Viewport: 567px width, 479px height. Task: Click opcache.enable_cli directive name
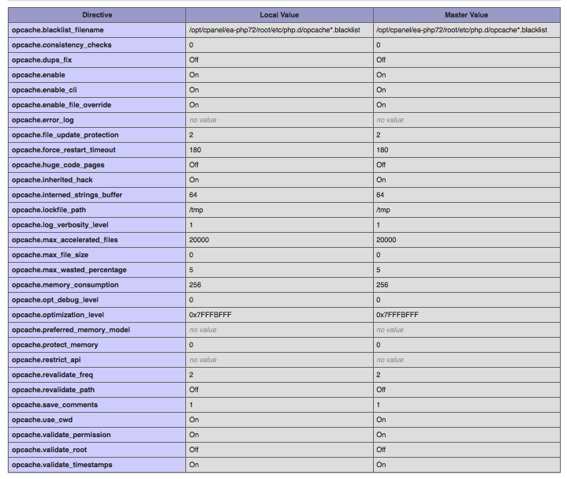coord(44,90)
